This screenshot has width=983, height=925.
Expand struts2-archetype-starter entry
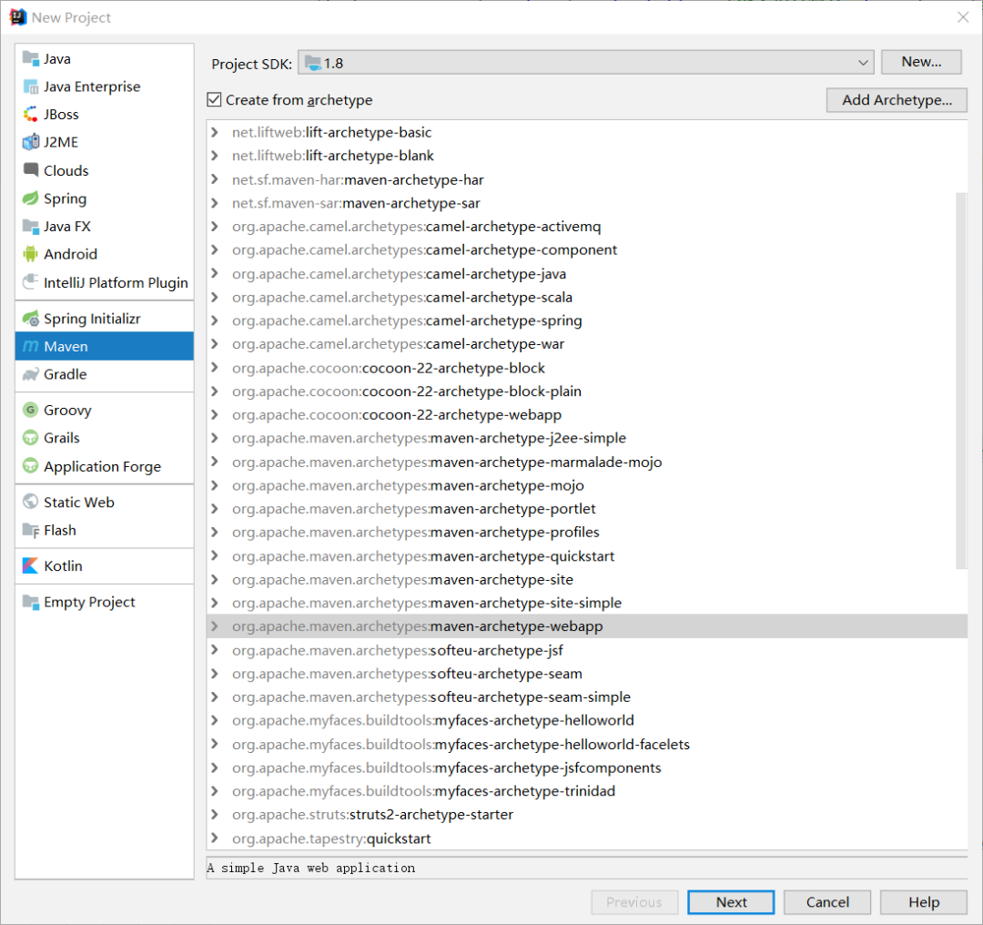click(x=215, y=814)
